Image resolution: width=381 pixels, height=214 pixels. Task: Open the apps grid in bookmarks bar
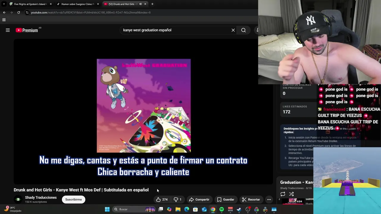[x=4, y=20]
